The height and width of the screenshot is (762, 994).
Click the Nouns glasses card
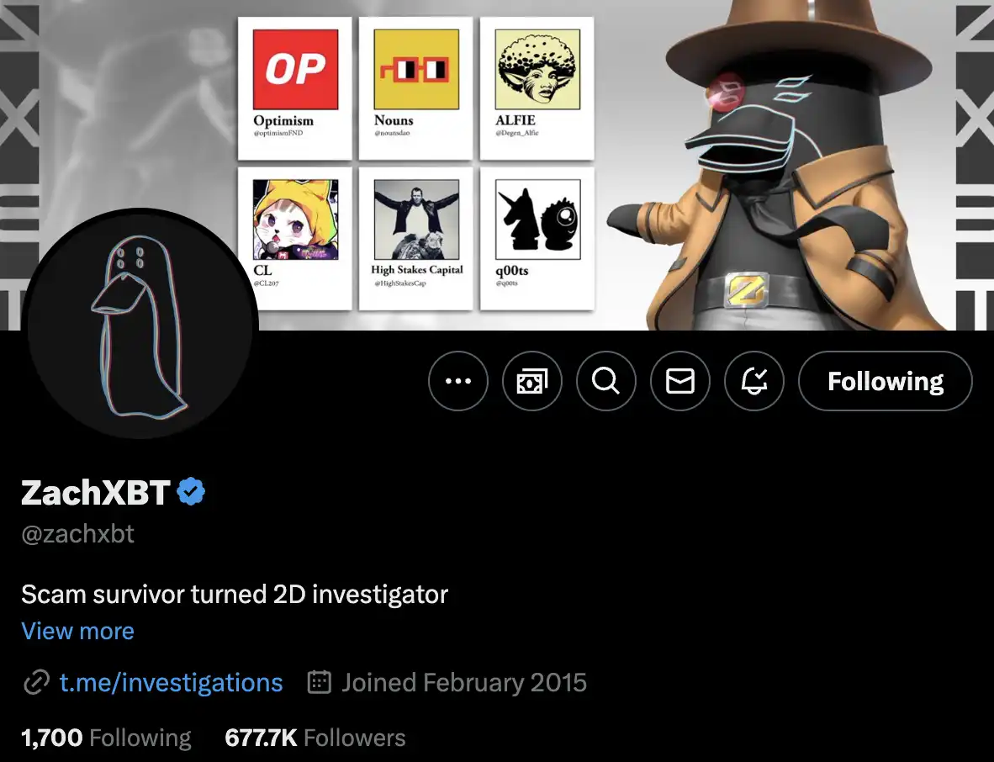pyautogui.click(x=415, y=87)
